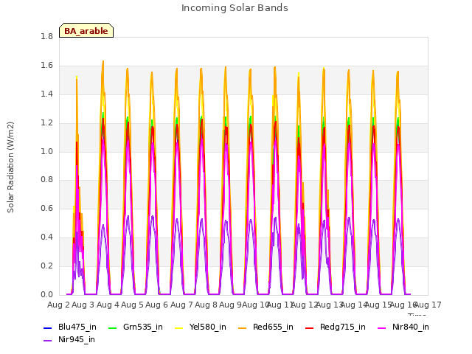
Task: Click the purple Nir945_in legend swatch
Action: click(48, 341)
